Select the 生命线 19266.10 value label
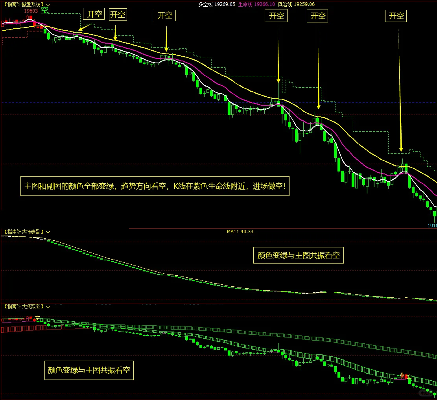The height and width of the screenshot is (400, 437). tap(256, 4)
